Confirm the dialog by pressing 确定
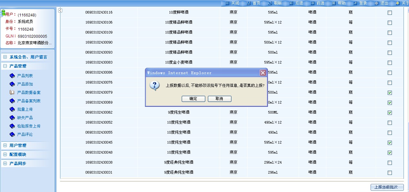 click(193, 99)
